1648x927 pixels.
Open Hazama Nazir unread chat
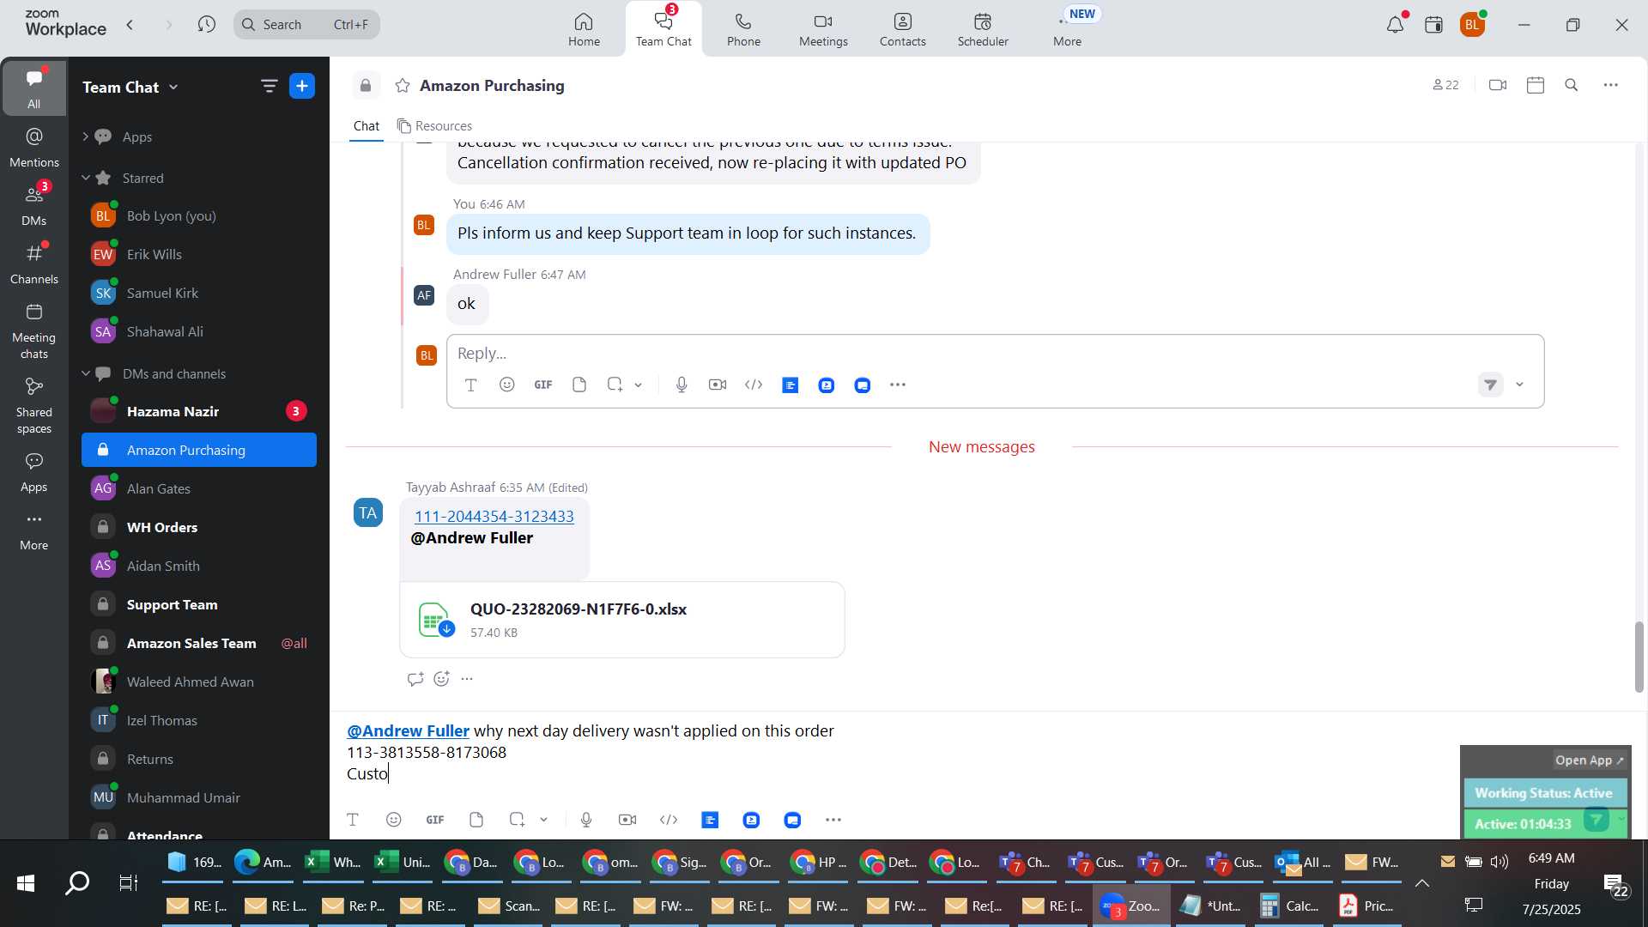click(x=199, y=411)
